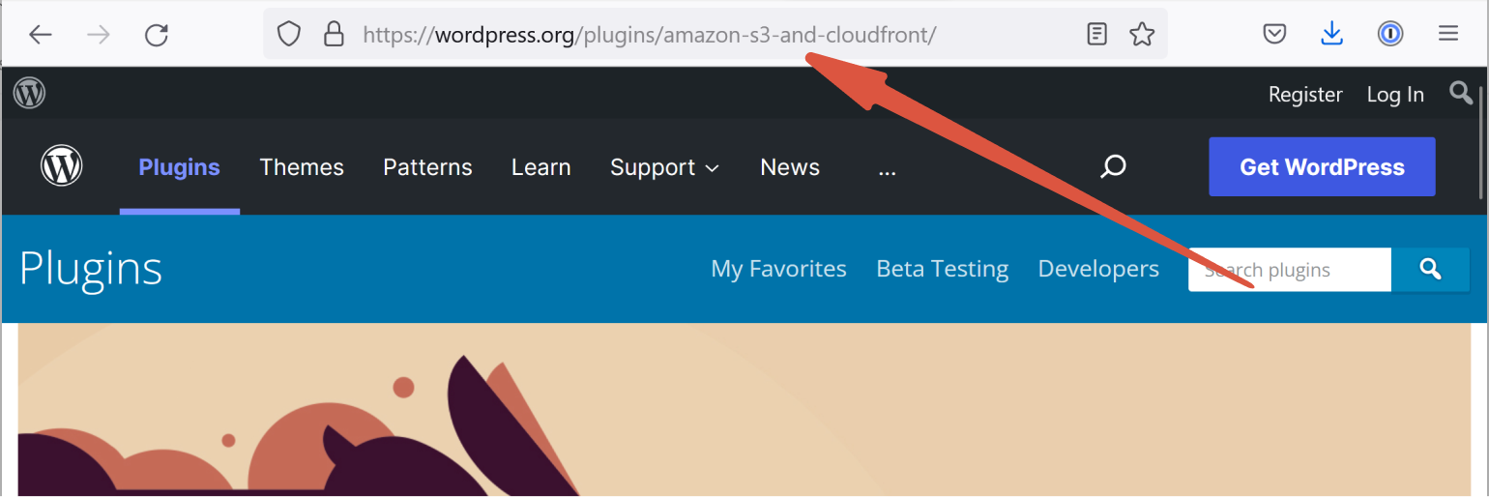Click the WordPress logo in the navigation bar
Screen dimensions: 1489x497
(x=62, y=166)
